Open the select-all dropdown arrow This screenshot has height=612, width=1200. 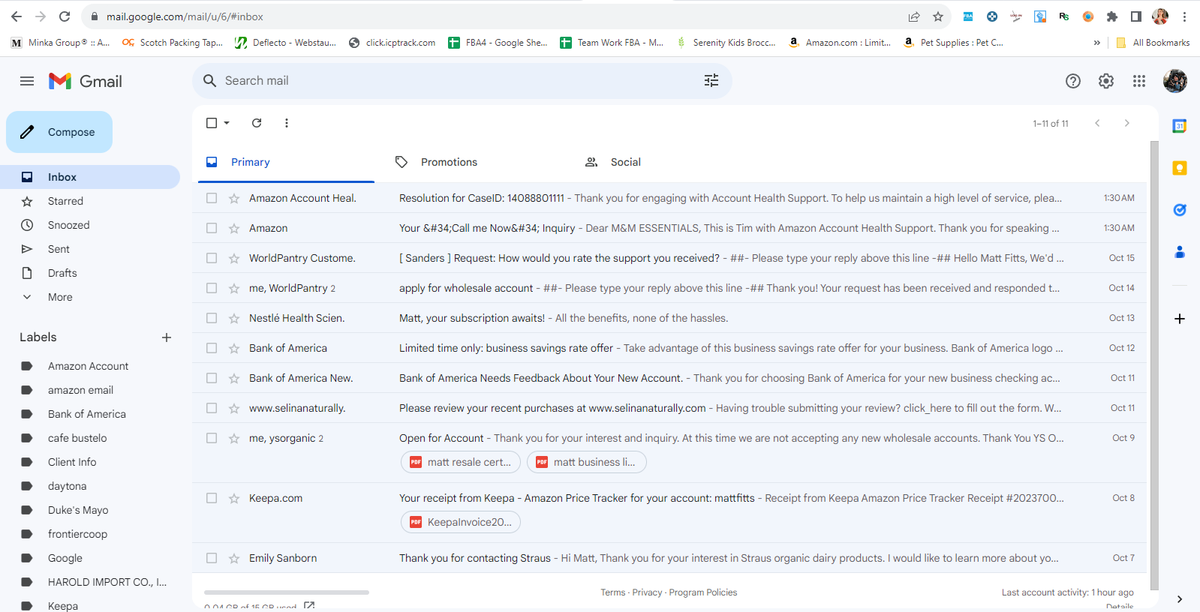(227, 123)
